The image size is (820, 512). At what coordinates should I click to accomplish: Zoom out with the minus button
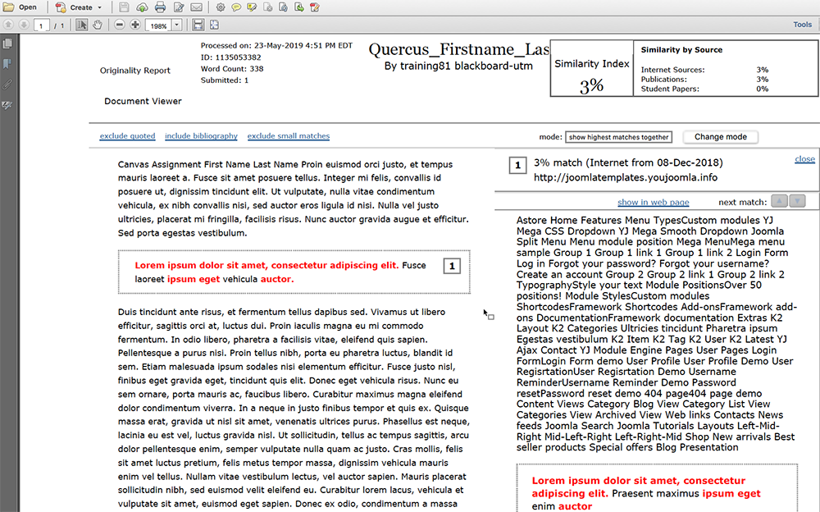(x=120, y=25)
